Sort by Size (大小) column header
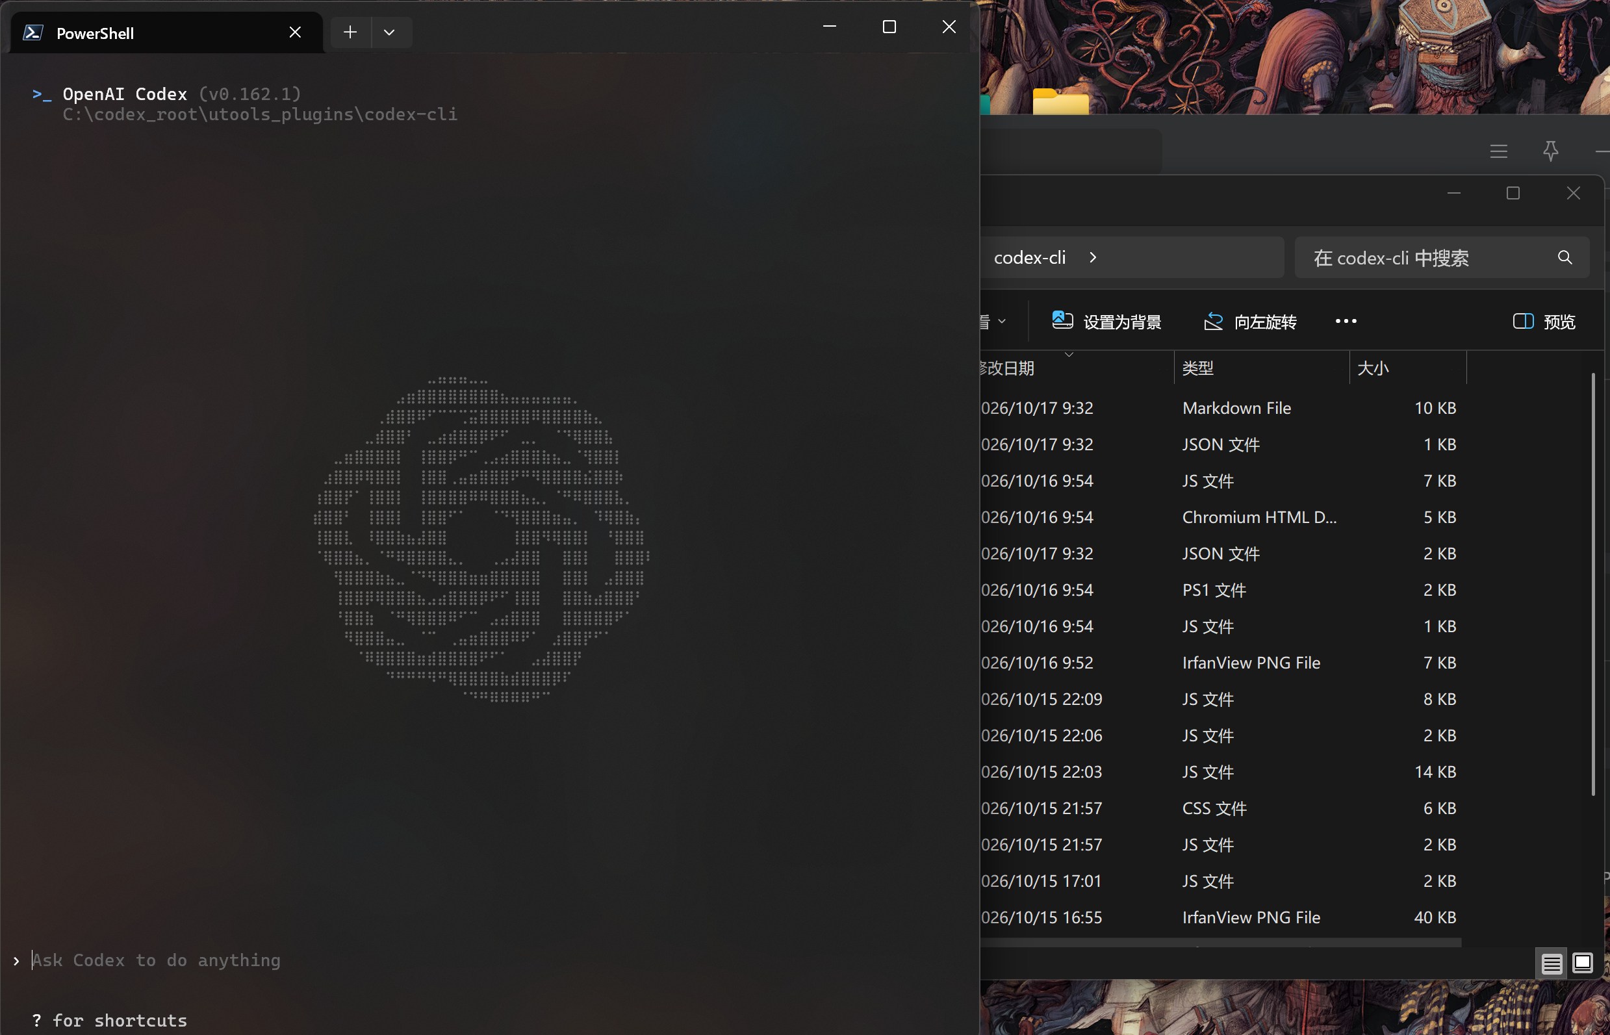The image size is (1610, 1035). click(x=1408, y=368)
